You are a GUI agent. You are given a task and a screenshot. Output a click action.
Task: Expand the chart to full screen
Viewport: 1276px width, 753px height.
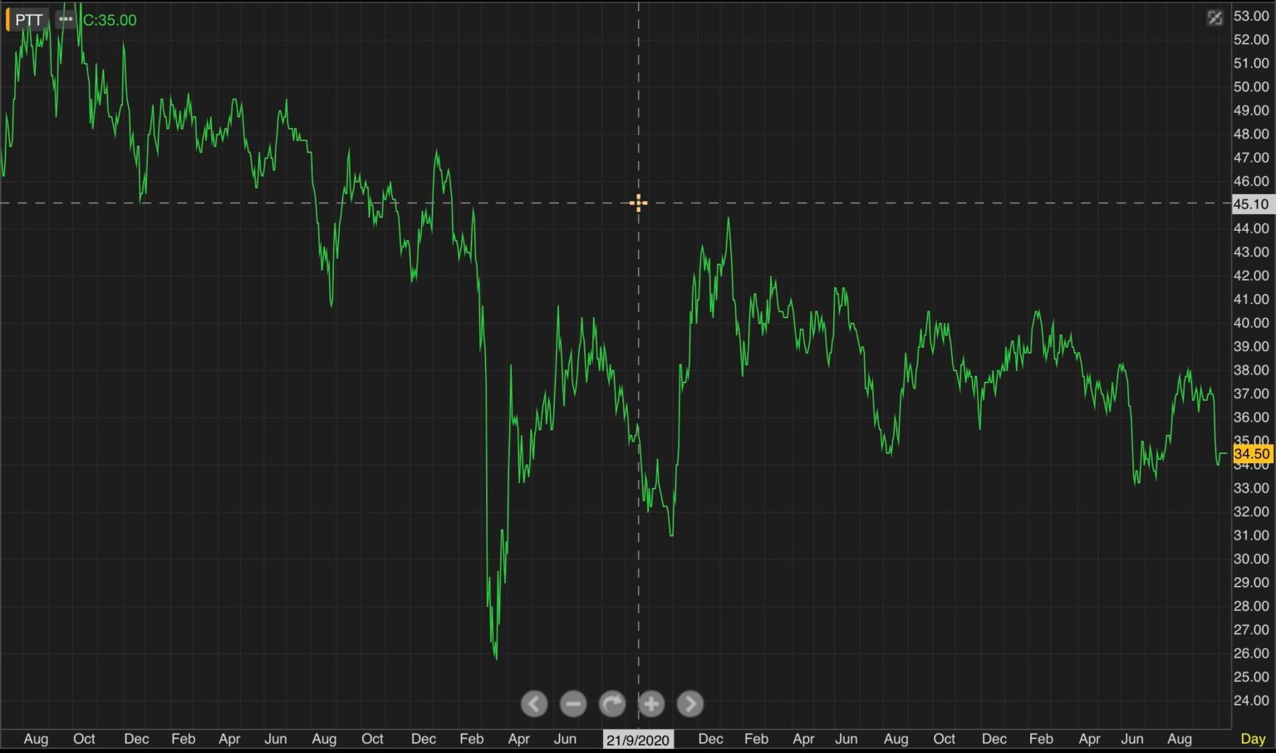1215,17
